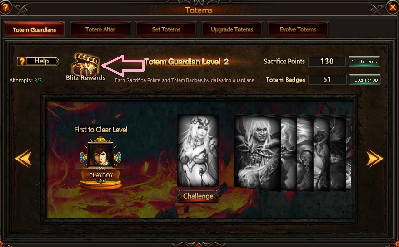This screenshot has width=399, height=247.
Task: Open the Evolve Totems tab
Action: [x=298, y=29]
